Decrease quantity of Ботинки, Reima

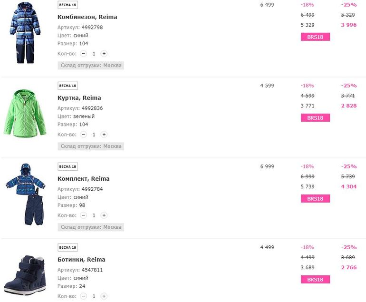pos(84,296)
